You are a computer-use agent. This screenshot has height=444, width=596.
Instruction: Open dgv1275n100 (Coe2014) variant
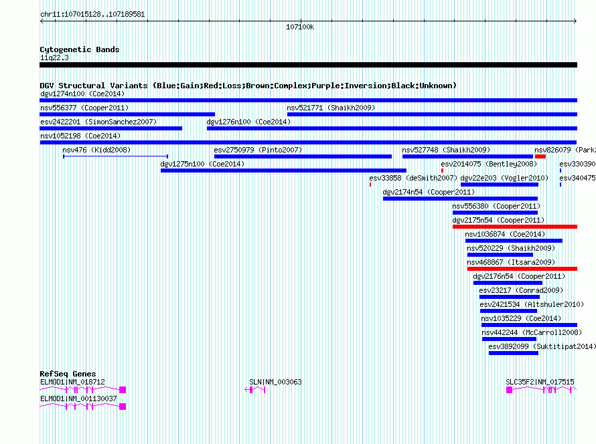point(283,171)
